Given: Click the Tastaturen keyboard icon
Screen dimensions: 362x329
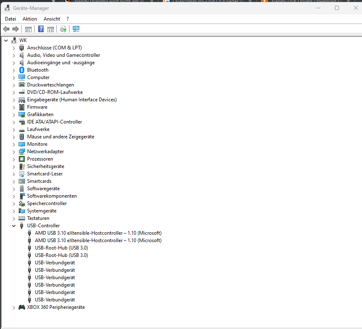Looking at the screenshot, I should [x=22, y=218].
